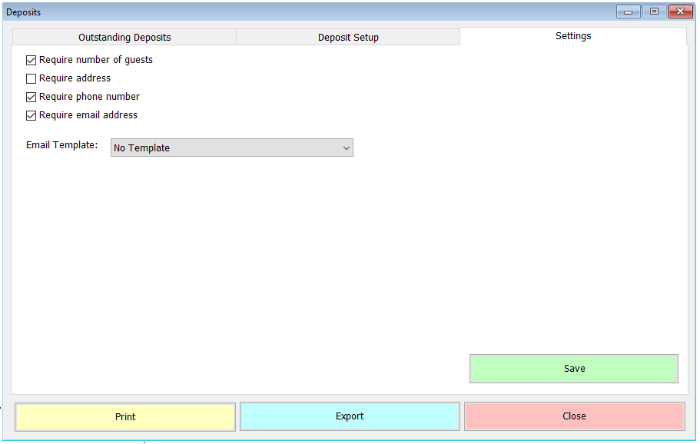Select the No Template entry field
Viewport: 700px width, 444px height.
pos(215,147)
